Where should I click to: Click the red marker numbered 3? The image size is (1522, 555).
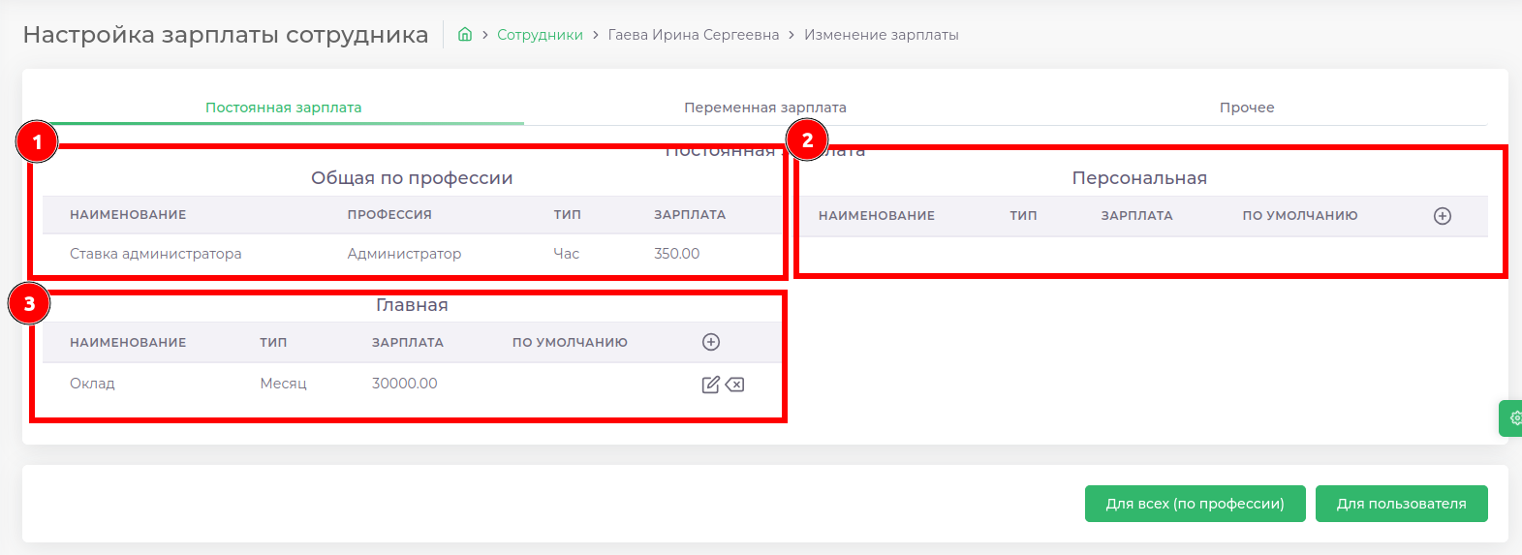(29, 304)
